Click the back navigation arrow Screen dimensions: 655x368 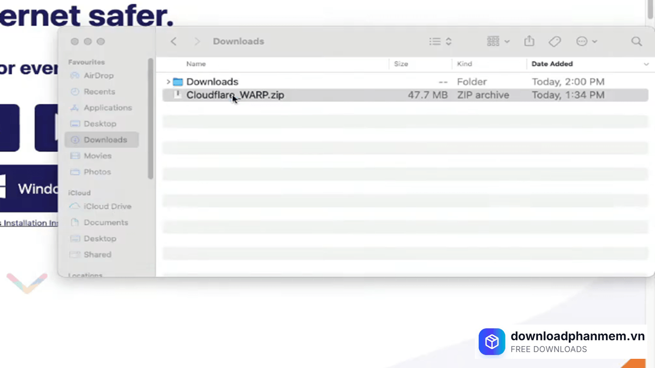point(173,41)
